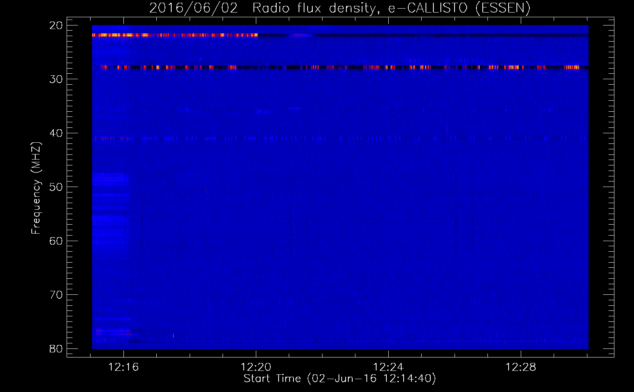Click the 'Start Time (02-Jun-16 12:14:40)' label

pyautogui.click(x=340, y=379)
